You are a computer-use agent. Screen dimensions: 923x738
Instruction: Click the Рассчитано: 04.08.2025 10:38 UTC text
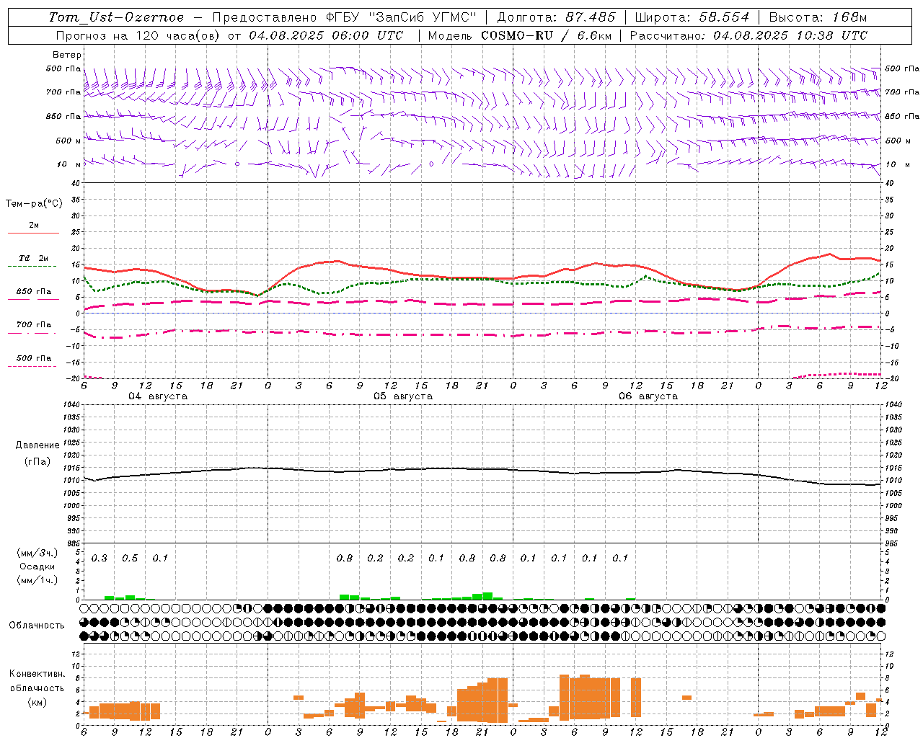click(x=748, y=35)
